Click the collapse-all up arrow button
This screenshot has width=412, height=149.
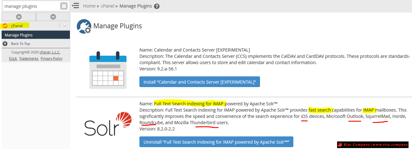pos(19,17)
